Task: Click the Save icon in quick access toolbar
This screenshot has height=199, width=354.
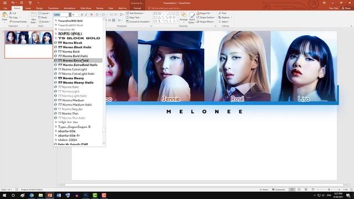Action: pyautogui.click(x=5, y=3)
